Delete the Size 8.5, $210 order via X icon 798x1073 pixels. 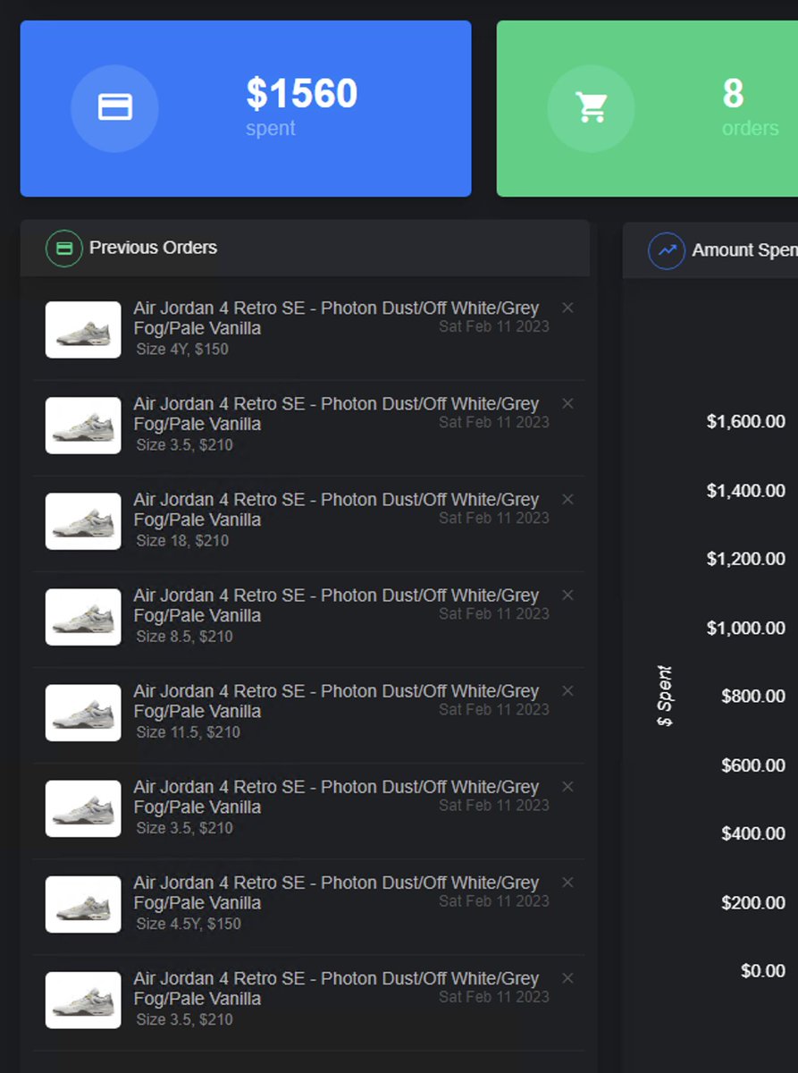point(567,595)
